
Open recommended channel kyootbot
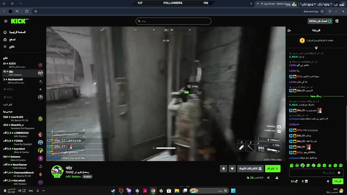23,150
